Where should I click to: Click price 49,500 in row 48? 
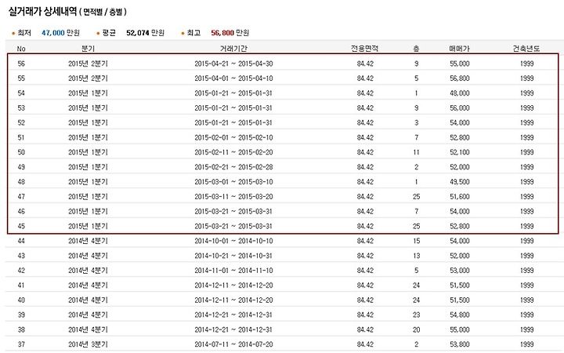point(459,182)
